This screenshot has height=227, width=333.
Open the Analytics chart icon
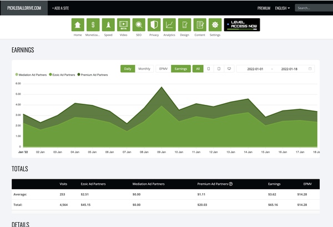point(169,25)
